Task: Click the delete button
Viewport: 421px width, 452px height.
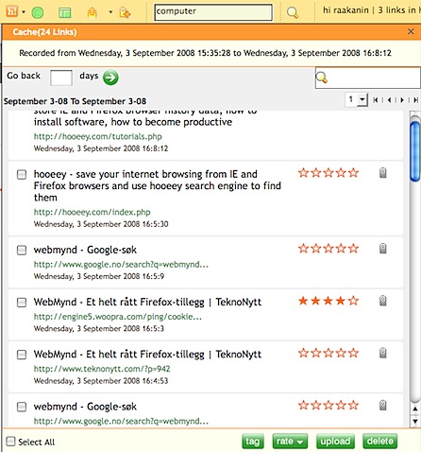Action: point(379,442)
